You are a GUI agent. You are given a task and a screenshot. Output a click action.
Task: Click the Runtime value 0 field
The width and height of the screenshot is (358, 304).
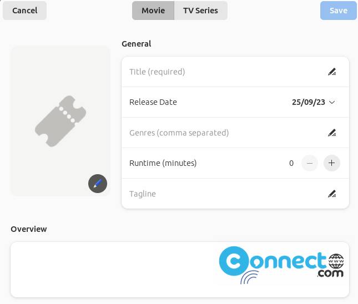291,163
